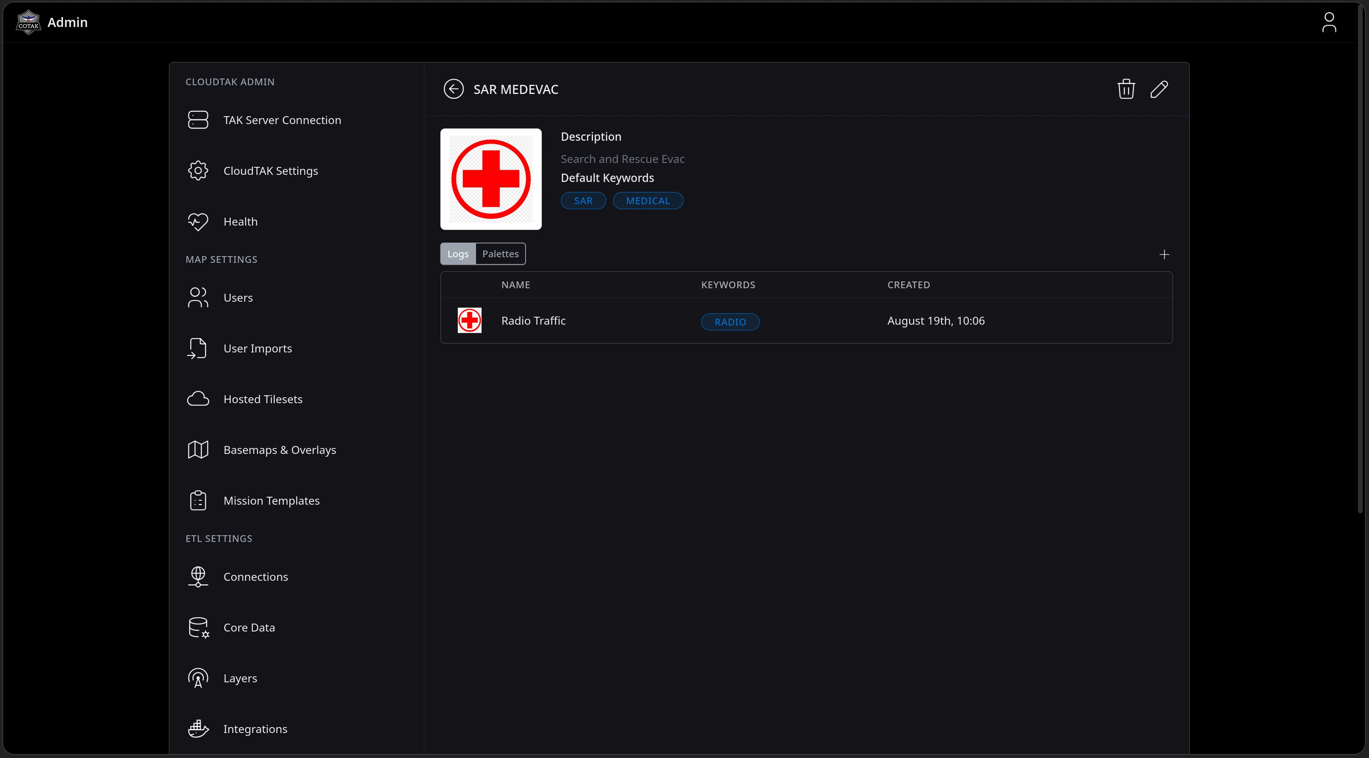Click the Basemaps & Overlays map icon
The image size is (1369, 758).
pyautogui.click(x=198, y=450)
